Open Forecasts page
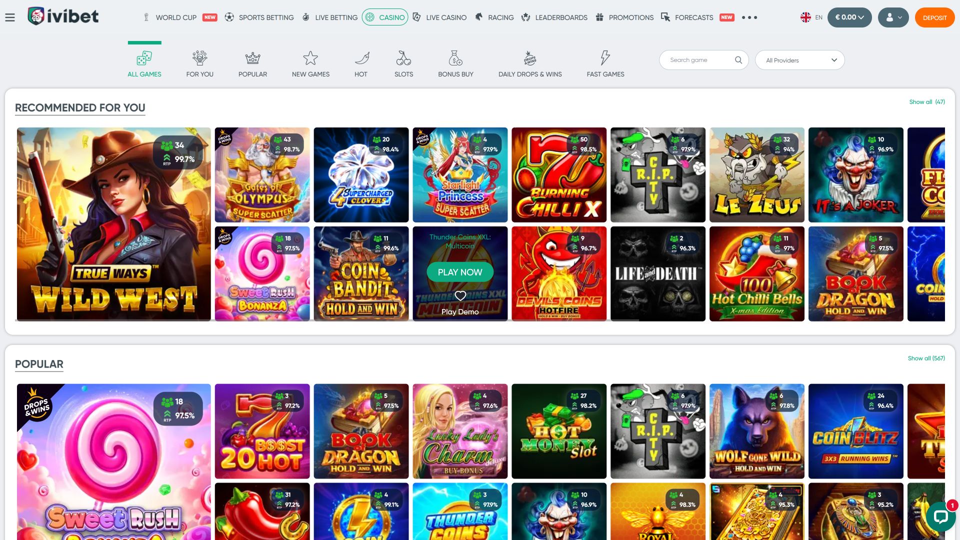The height and width of the screenshot is (540, 960). (x=697, y=17)
